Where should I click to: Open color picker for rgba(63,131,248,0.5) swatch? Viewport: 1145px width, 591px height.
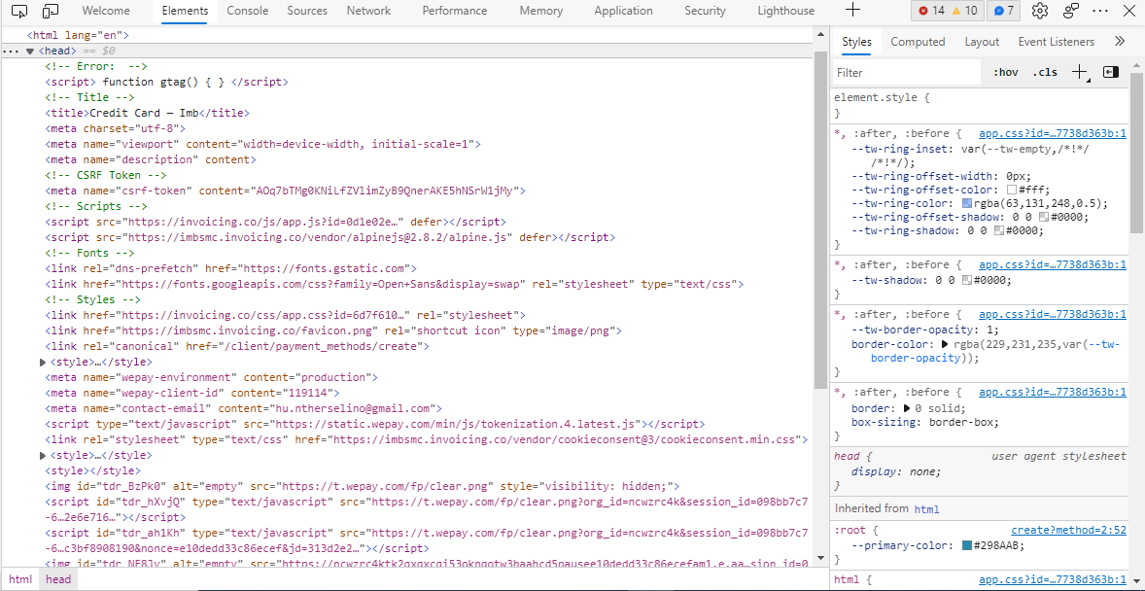(x=967, y=204)
